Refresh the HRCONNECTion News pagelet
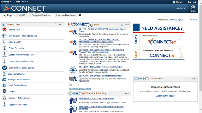This screenshot has height=113, width=202. (x=122, y=25)
